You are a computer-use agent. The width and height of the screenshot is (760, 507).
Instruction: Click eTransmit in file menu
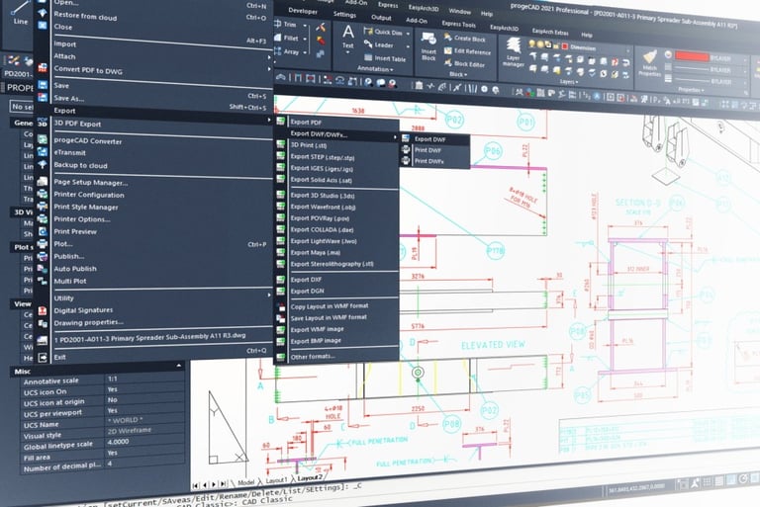pyautogui.click(x=70, y=152)
